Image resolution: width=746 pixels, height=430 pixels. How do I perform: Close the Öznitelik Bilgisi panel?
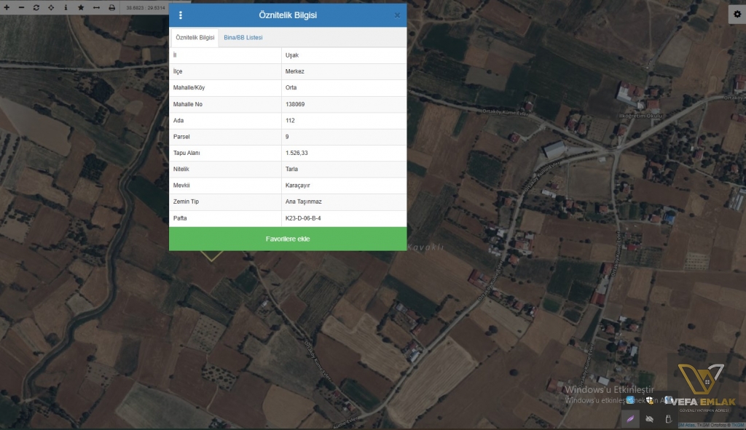397,15
